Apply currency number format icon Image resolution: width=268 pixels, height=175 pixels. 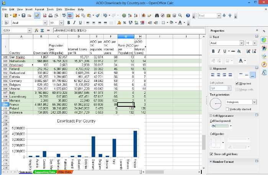[119, 22]
